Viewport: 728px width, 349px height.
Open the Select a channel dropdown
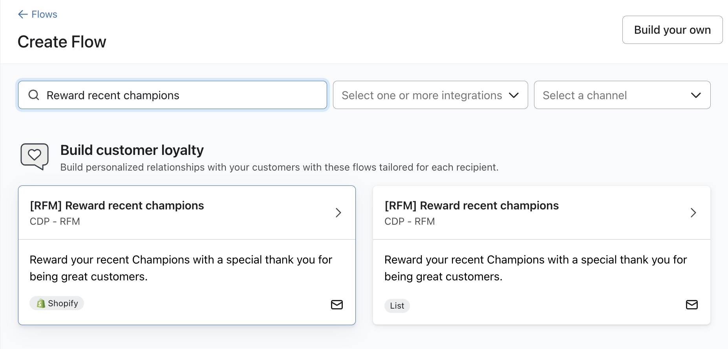[x=622, y=95]
